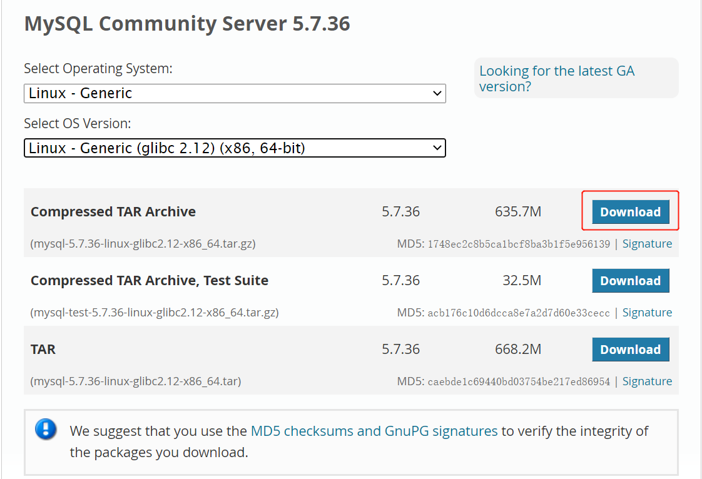Select the mysql-5.7.36 tar.gz filename text
The image size is (702, 479).
(143, 243)
